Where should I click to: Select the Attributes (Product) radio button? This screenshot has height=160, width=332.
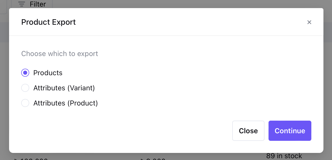(x=25, y=103)
